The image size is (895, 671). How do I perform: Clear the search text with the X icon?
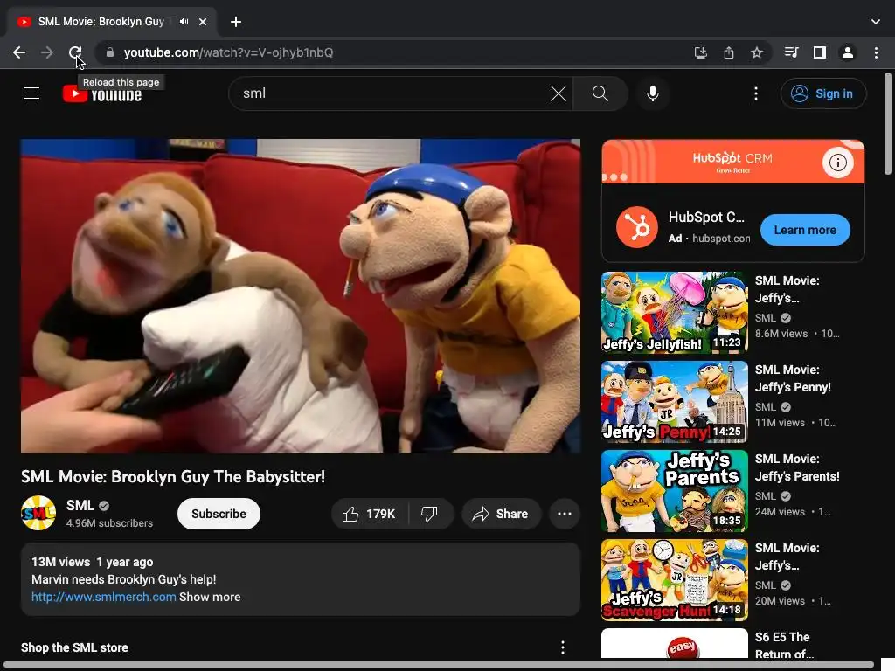point(559,93)
